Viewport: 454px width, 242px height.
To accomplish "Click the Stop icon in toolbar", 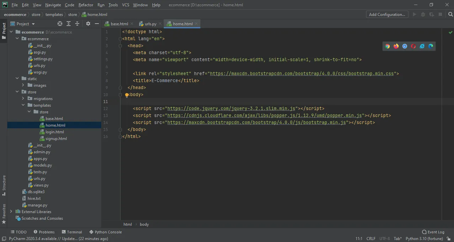I will (x=440, y=15).
